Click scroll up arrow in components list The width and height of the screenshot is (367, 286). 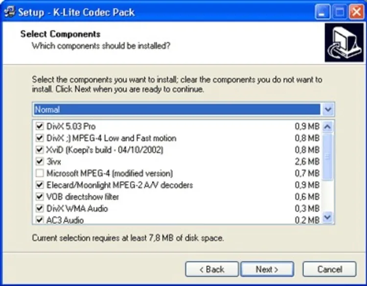tap(327, 127)
